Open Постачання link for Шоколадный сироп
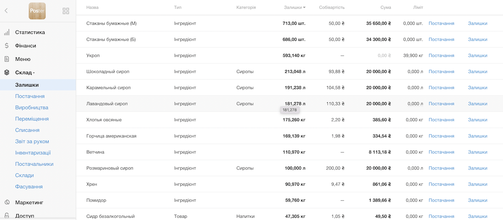The width and height of the screenshot is (503, 220). [x=441, y=72]
